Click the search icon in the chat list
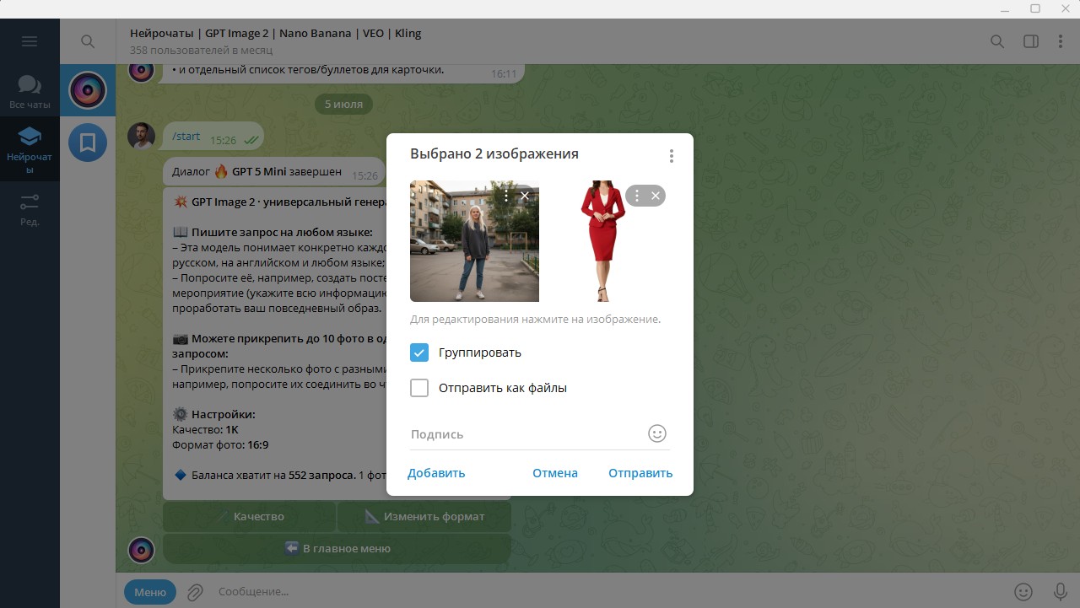The image size is (1080, 608). pyautogui.click(x=88, y=41)
